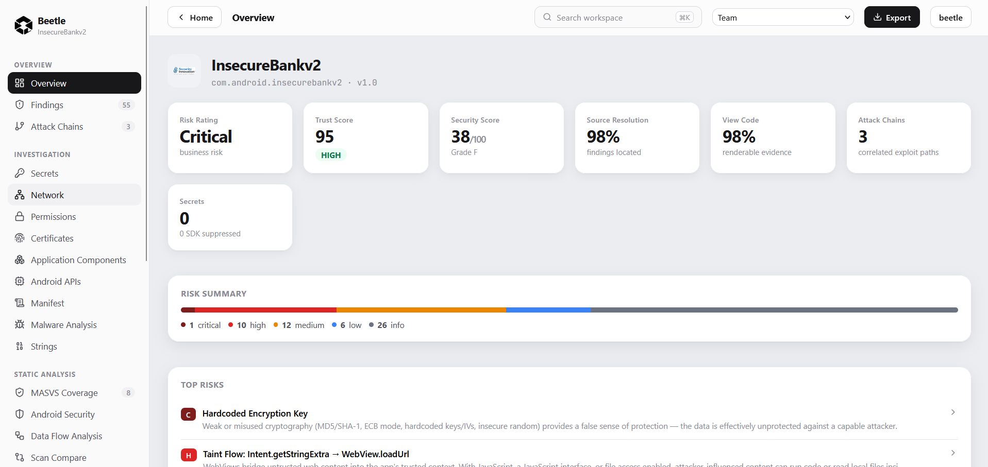Open Secrets via its key icon
Screen dimensions: 988x467
[x=20, y=173]
